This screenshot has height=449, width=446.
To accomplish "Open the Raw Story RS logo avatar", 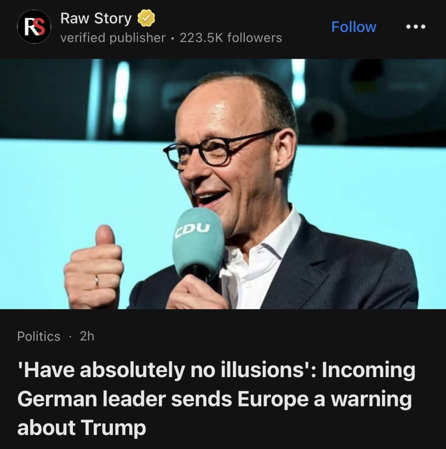I will (34, 27).
